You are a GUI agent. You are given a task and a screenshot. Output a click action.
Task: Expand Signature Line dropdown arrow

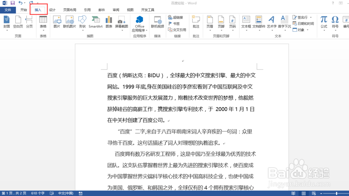point(311,17)
